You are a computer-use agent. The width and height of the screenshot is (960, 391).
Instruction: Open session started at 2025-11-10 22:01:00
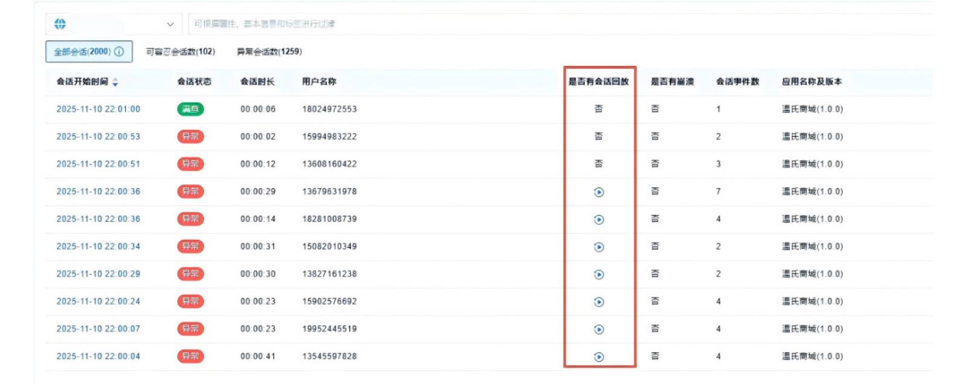[98, 109]
